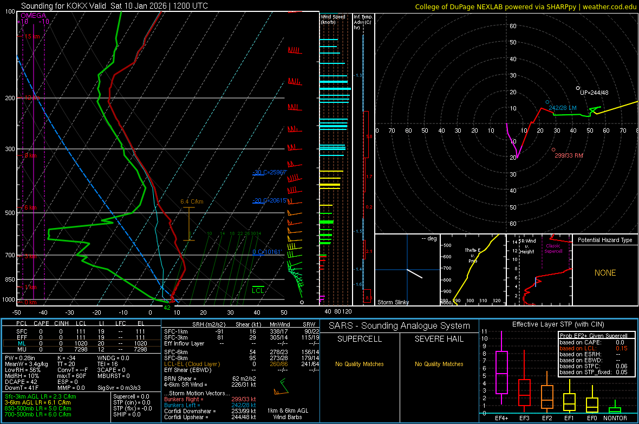Screen dimensions: 639x424
Task: Click the Bunkers right-mover circle marker on hodograph
Action: pos(553,149)
